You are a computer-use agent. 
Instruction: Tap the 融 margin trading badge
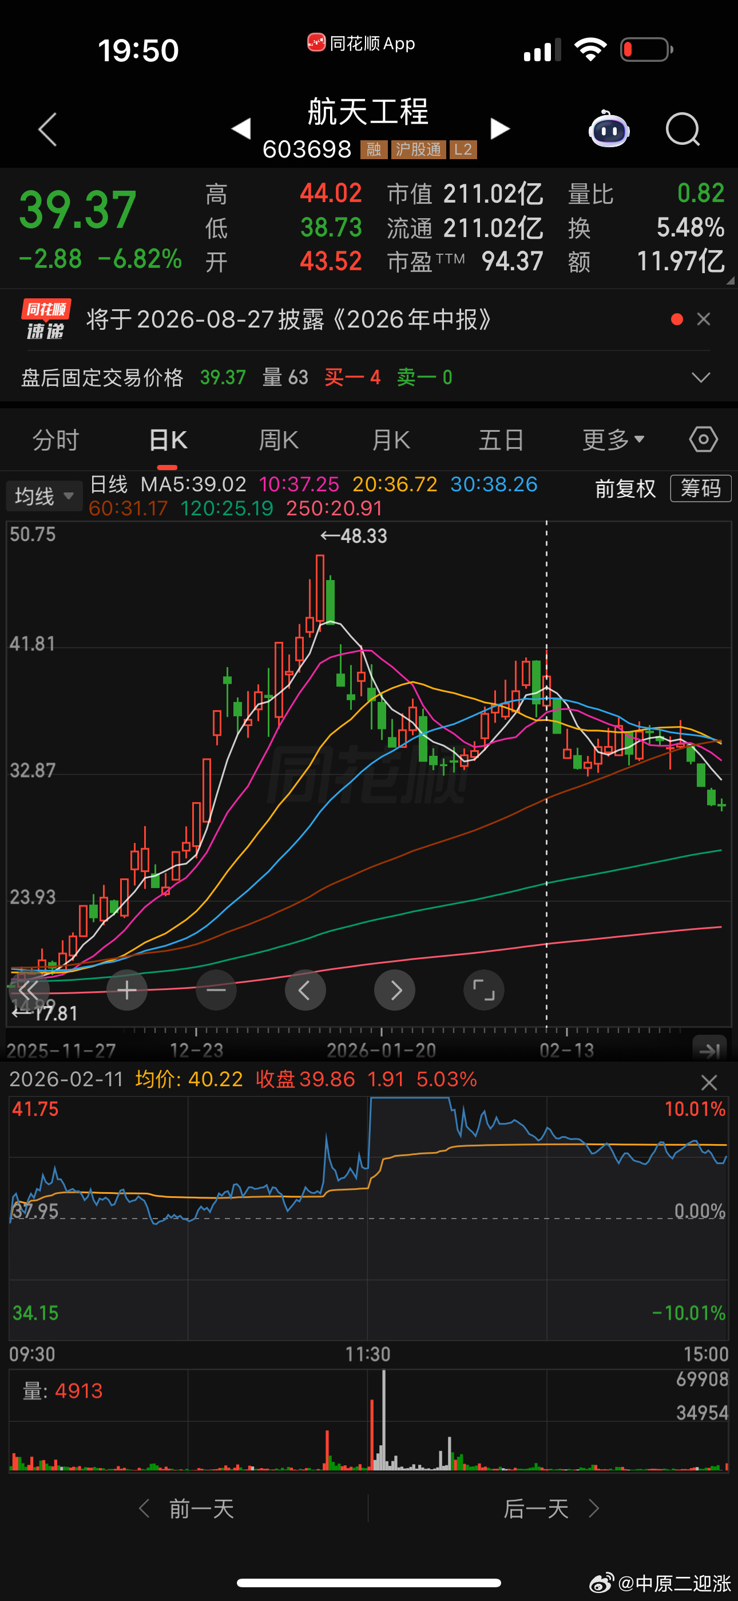[374, 149]
